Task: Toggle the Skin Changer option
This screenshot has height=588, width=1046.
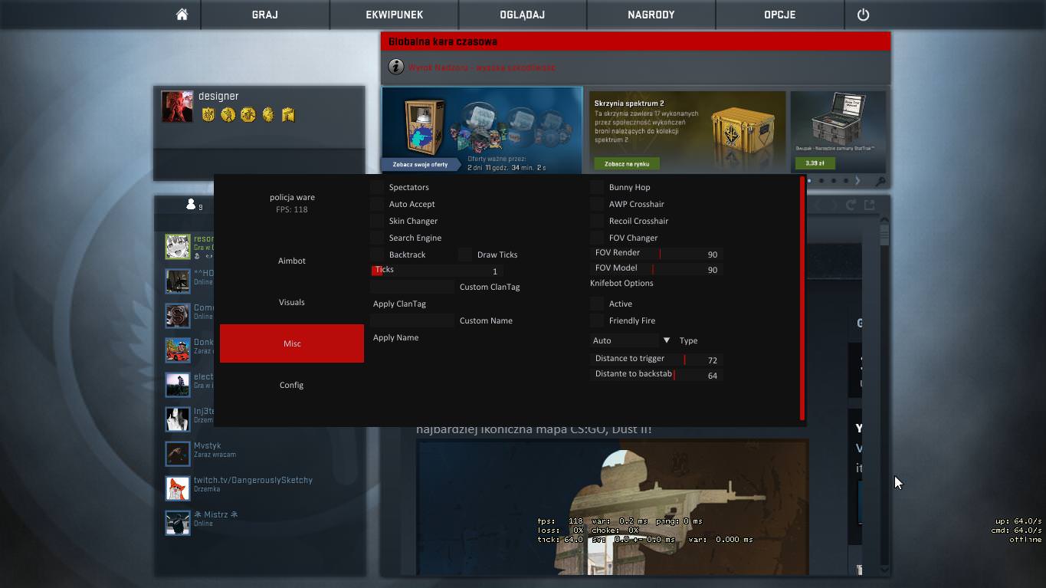Action: [x=376, y=221]
